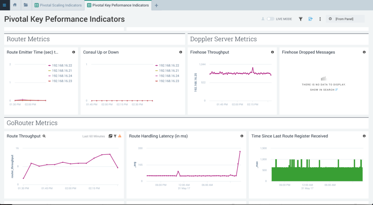
Task: Open the [From Panel] time range selector
Action: tap(346, 19)
